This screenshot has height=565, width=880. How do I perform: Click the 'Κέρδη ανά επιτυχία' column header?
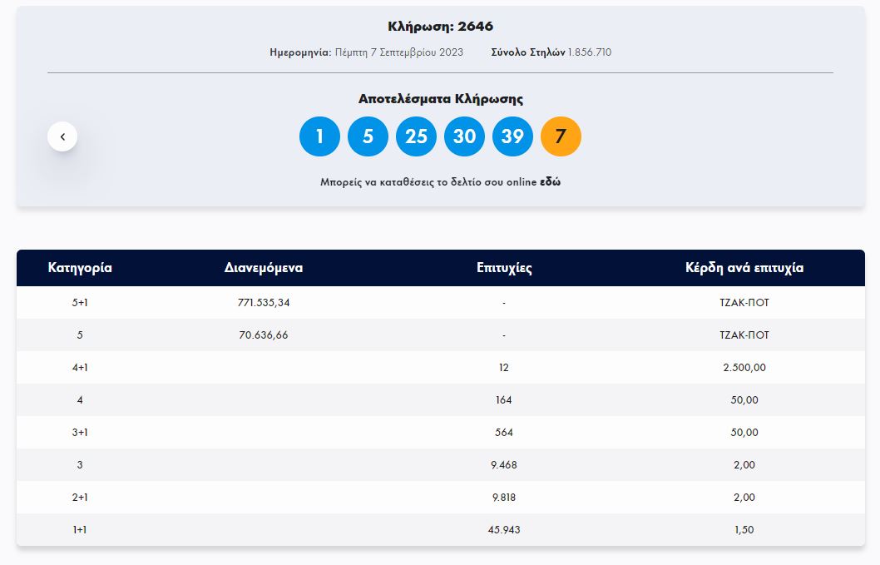744,268
